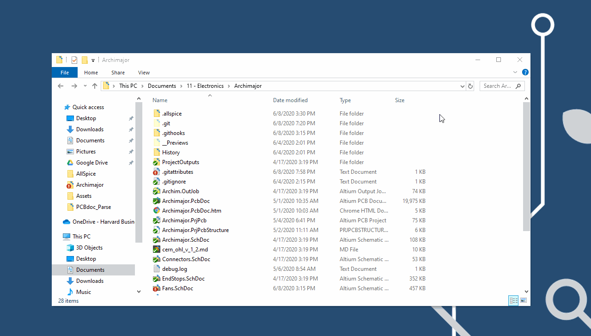This screenshot has height=336, width=591.
Task: Sort by the Name column header
Action: [x=160, y=100]
